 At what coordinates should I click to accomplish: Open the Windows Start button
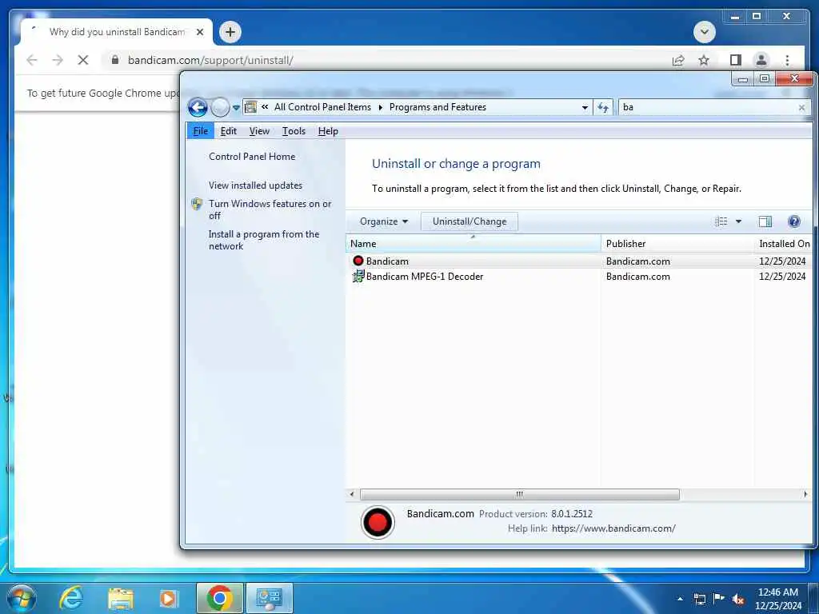tap(22, 599)
